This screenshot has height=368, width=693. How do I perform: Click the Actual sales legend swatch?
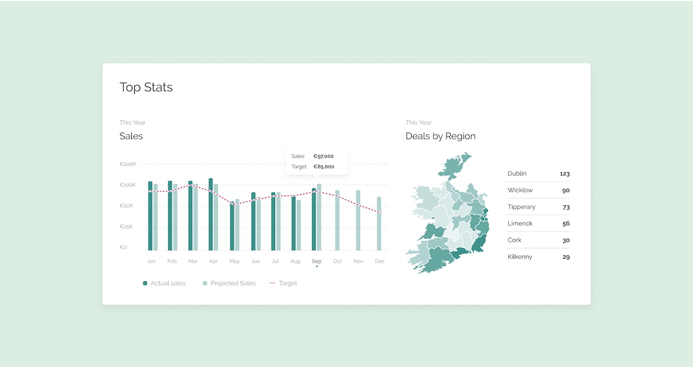coord(145,283)
